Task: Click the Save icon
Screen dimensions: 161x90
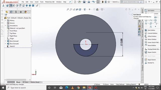Action: (84, 2)
